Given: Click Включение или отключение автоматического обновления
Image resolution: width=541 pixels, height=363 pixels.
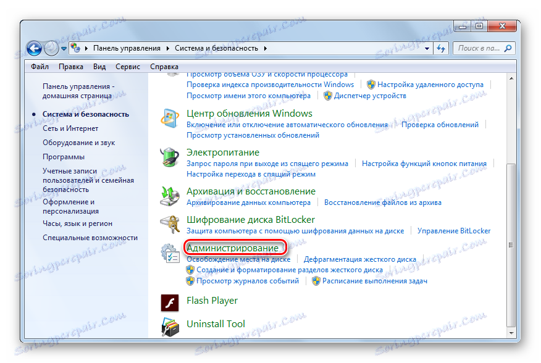Looking at the screenshot, I should coord(287,125).
